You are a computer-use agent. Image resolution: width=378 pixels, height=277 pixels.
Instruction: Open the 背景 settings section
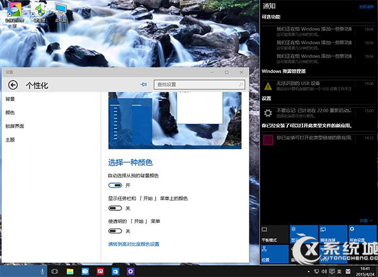coord(10,99)
